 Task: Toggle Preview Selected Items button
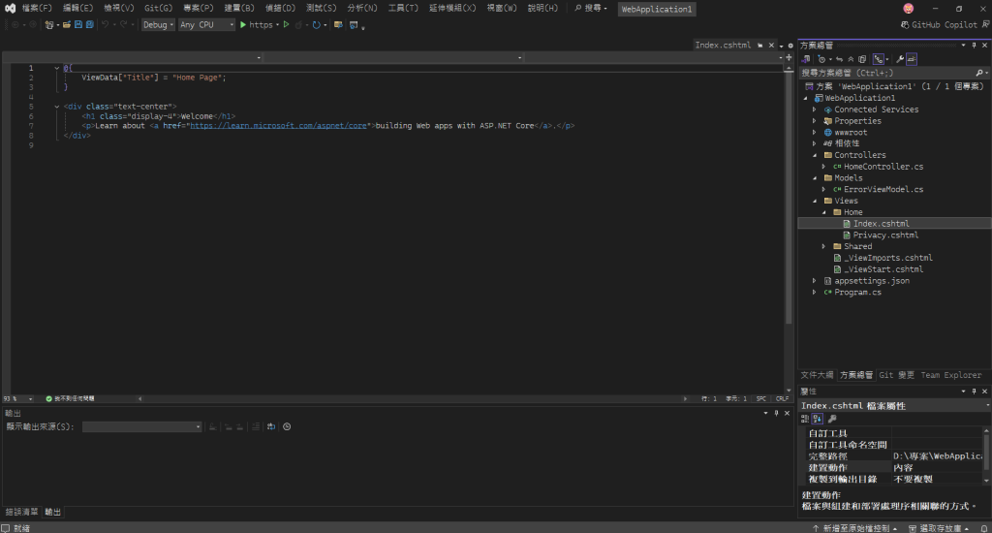coord(911,59)
